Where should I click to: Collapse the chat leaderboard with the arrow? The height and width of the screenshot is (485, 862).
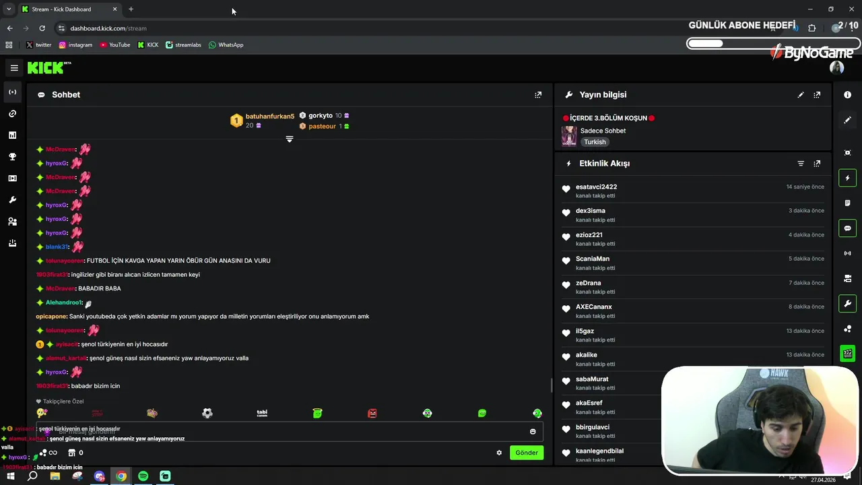click(290, 139)
